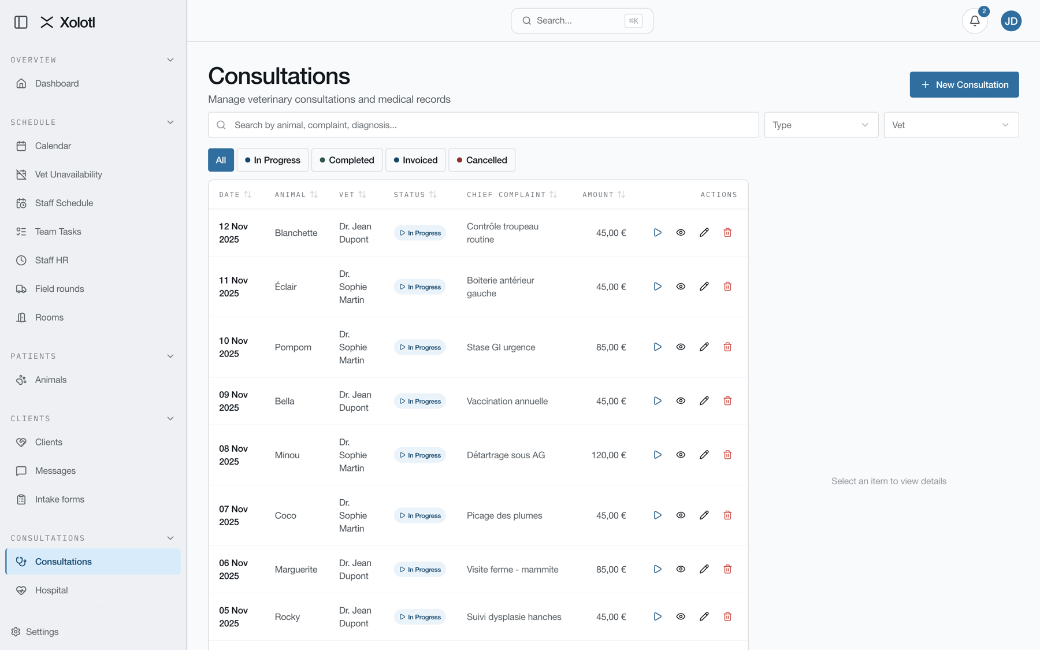Delete Rocky consultation trash icon
This screenshot has height=650, width=1040.
[x=727, y=616]
